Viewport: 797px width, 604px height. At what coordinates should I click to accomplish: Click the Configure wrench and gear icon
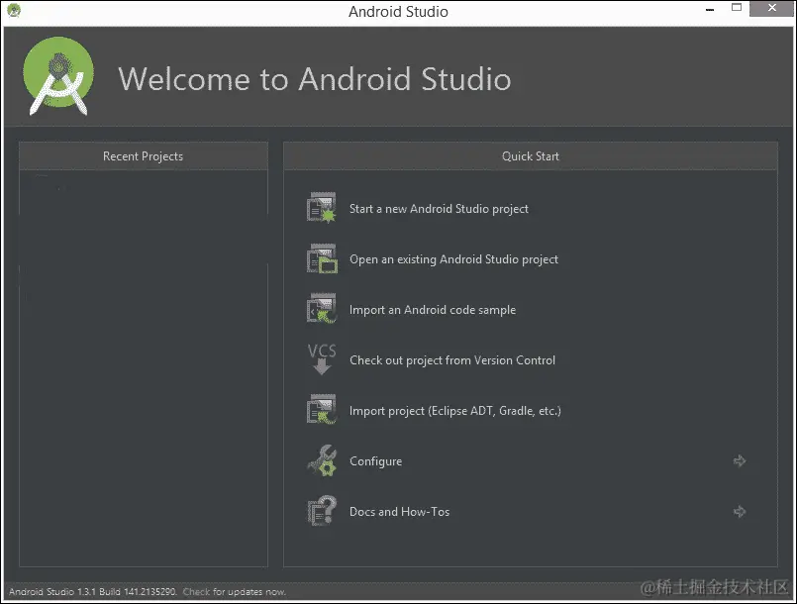322,460
